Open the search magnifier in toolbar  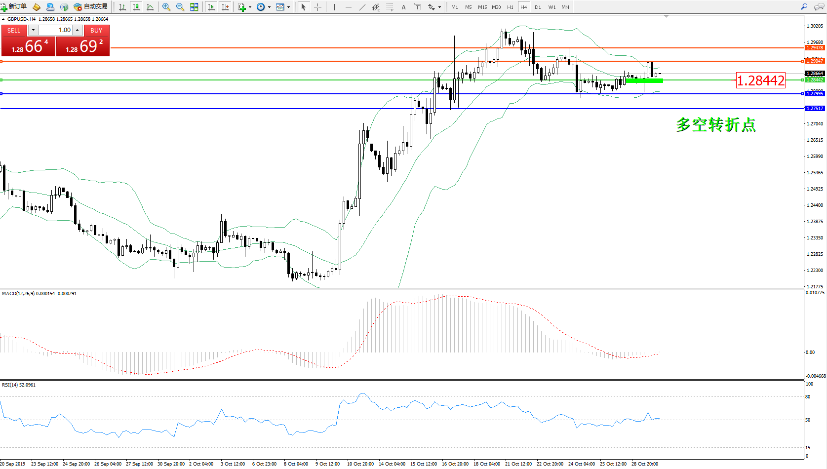pos(804,7)
